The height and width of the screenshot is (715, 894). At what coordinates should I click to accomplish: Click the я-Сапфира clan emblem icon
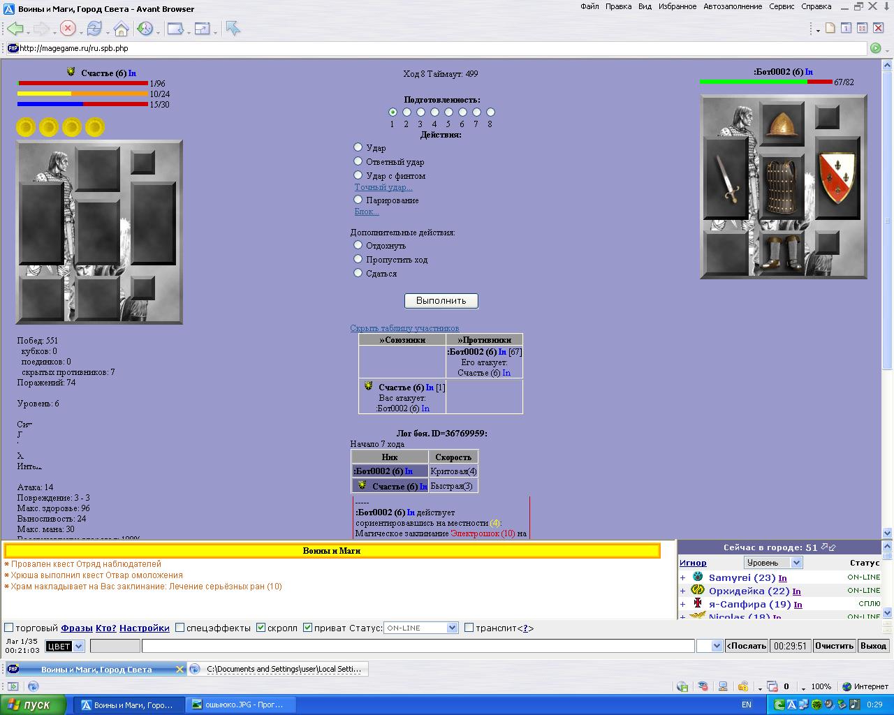coord(697,603)
